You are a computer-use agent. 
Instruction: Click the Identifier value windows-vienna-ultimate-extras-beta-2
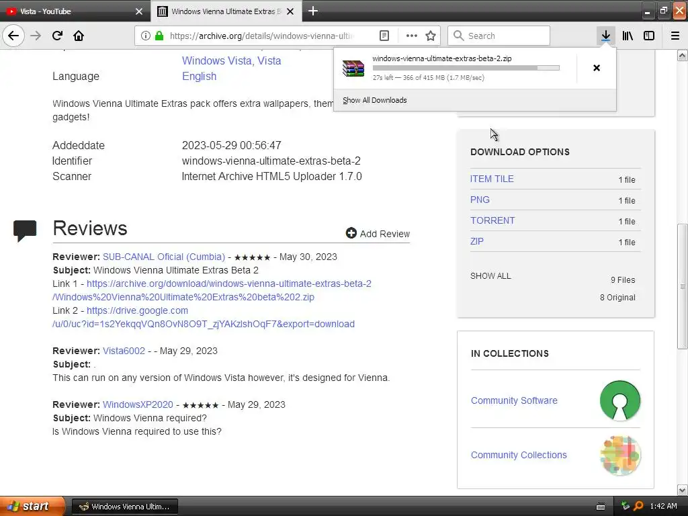point(271,161)
